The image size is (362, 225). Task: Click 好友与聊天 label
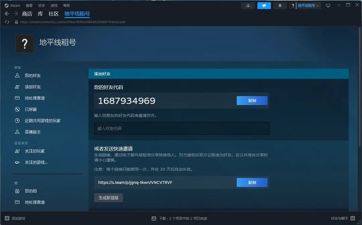pos(339,218)
